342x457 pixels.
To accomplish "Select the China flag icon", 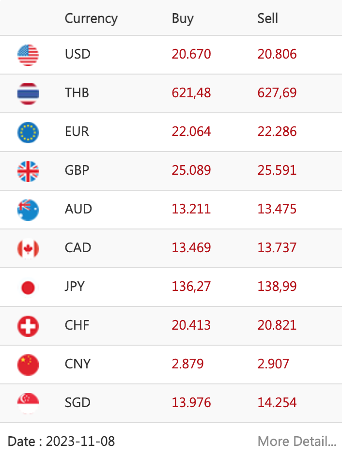I will (x=28, y=365).
